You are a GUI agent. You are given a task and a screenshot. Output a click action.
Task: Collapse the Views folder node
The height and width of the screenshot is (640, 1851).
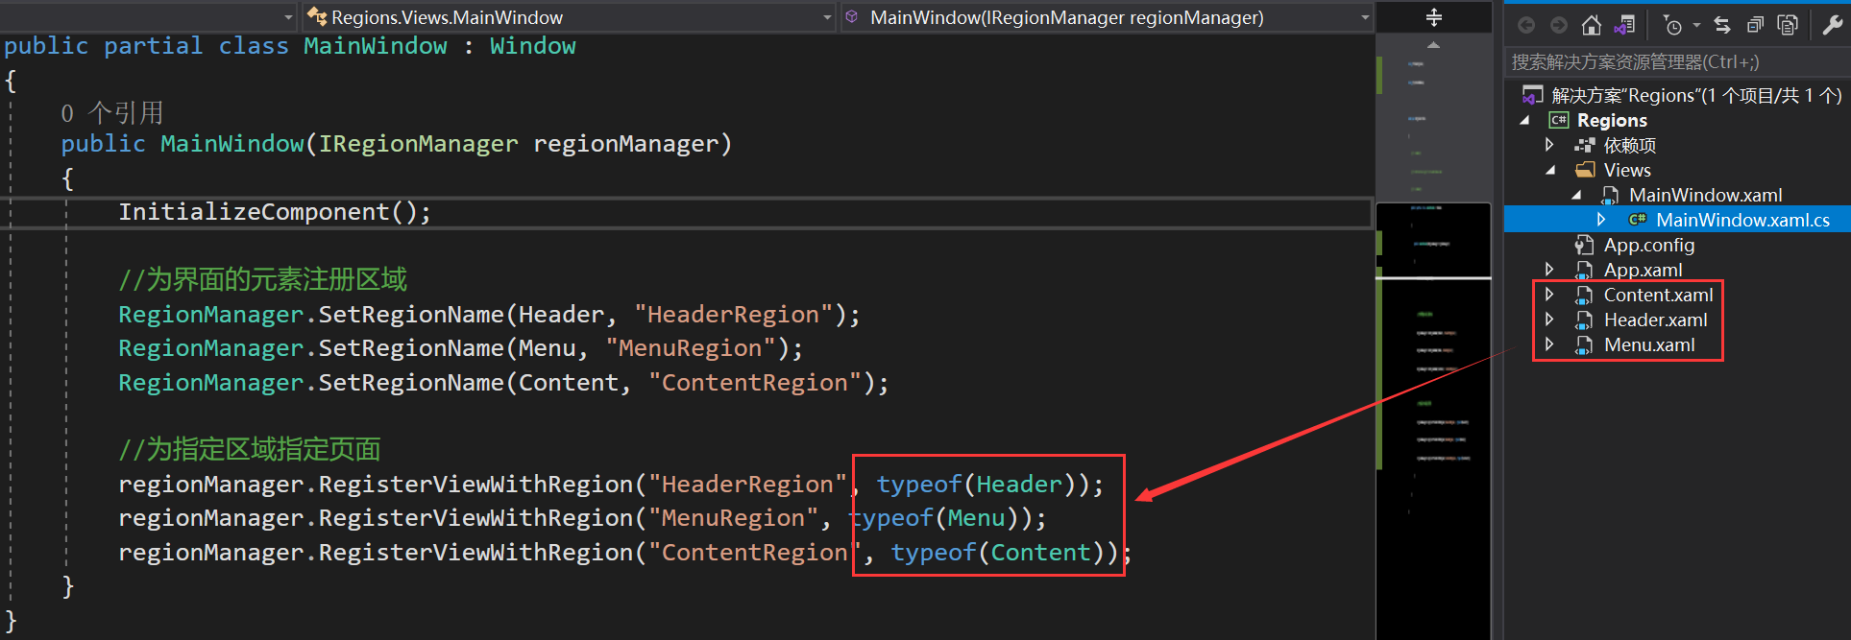point(1550,170)
